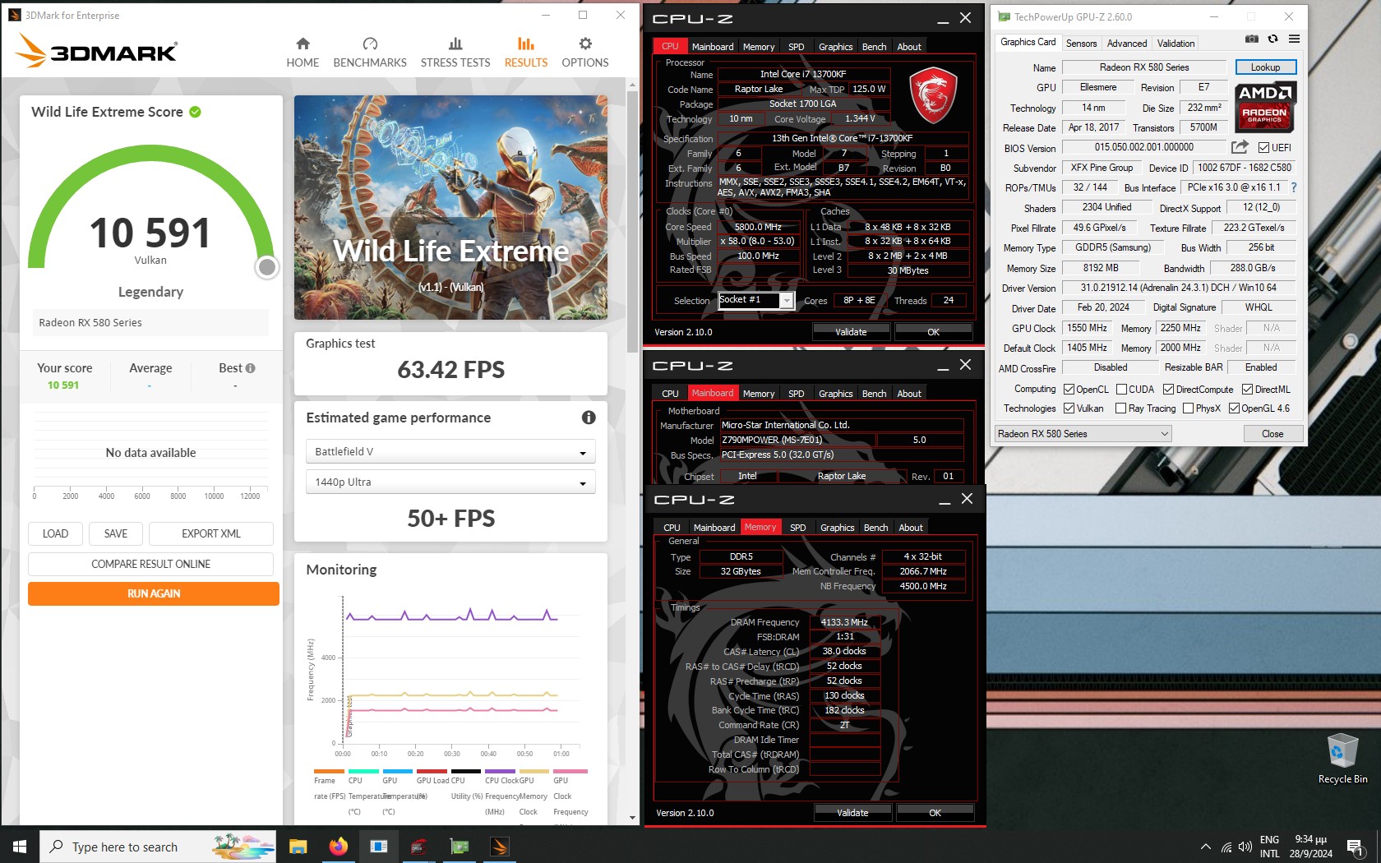Screen dimensions: 1381x863
Task: Open the GPU-Z hamburger menu
Action: click(x=1294, y=39)
